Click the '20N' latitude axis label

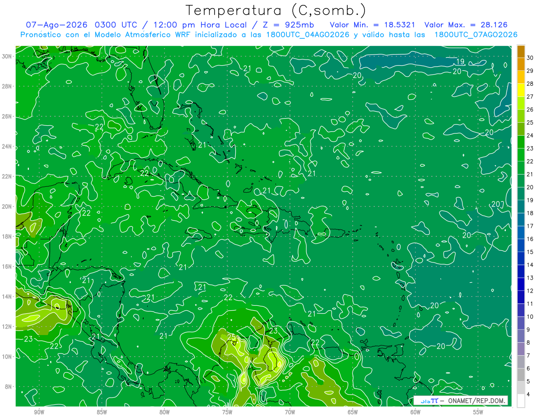pos(7,206)
